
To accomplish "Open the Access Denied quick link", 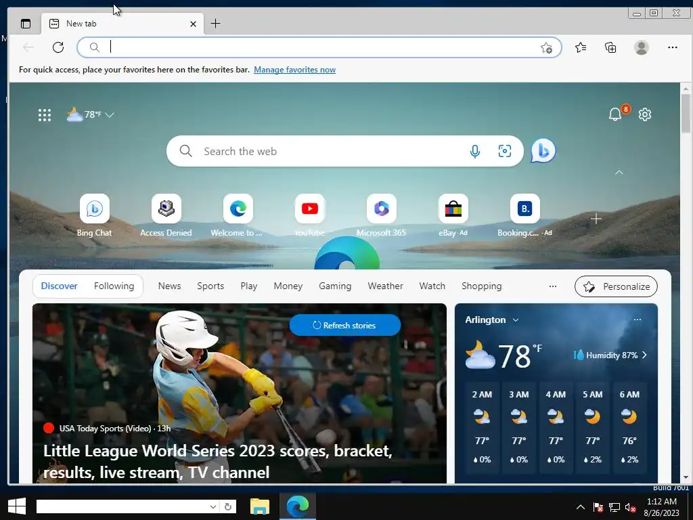I will 166,216.
